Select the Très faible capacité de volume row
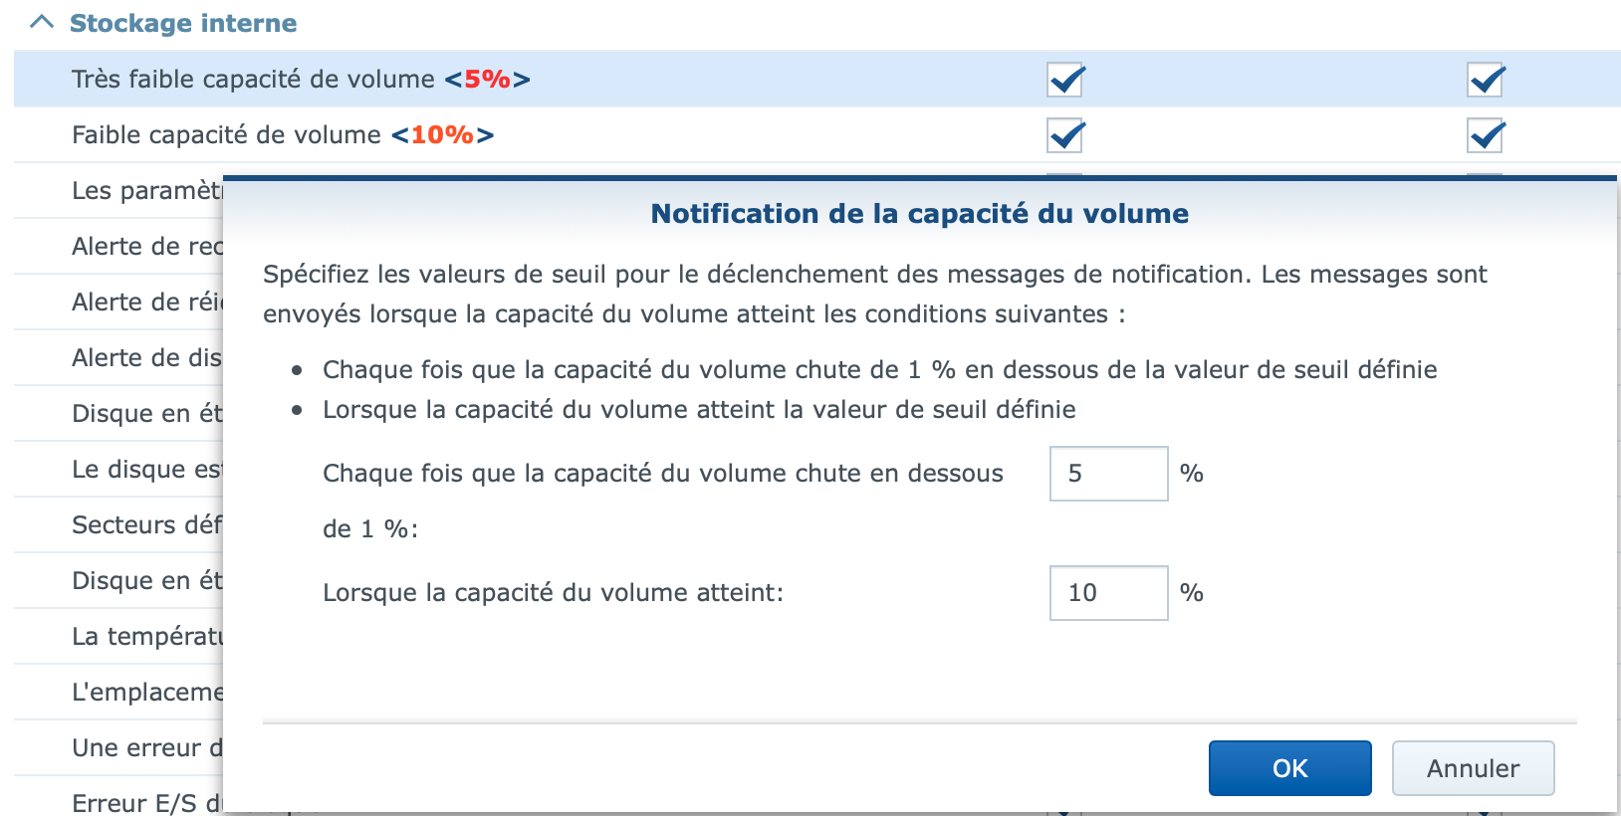This screenshot has width=1621, height=816. click(253, 80)
